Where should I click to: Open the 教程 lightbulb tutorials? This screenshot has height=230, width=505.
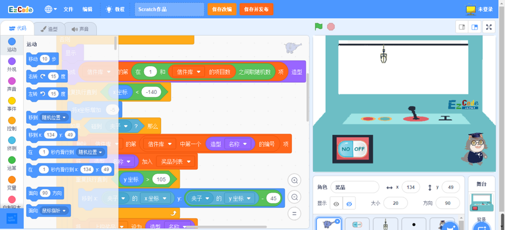pos(115,9)
